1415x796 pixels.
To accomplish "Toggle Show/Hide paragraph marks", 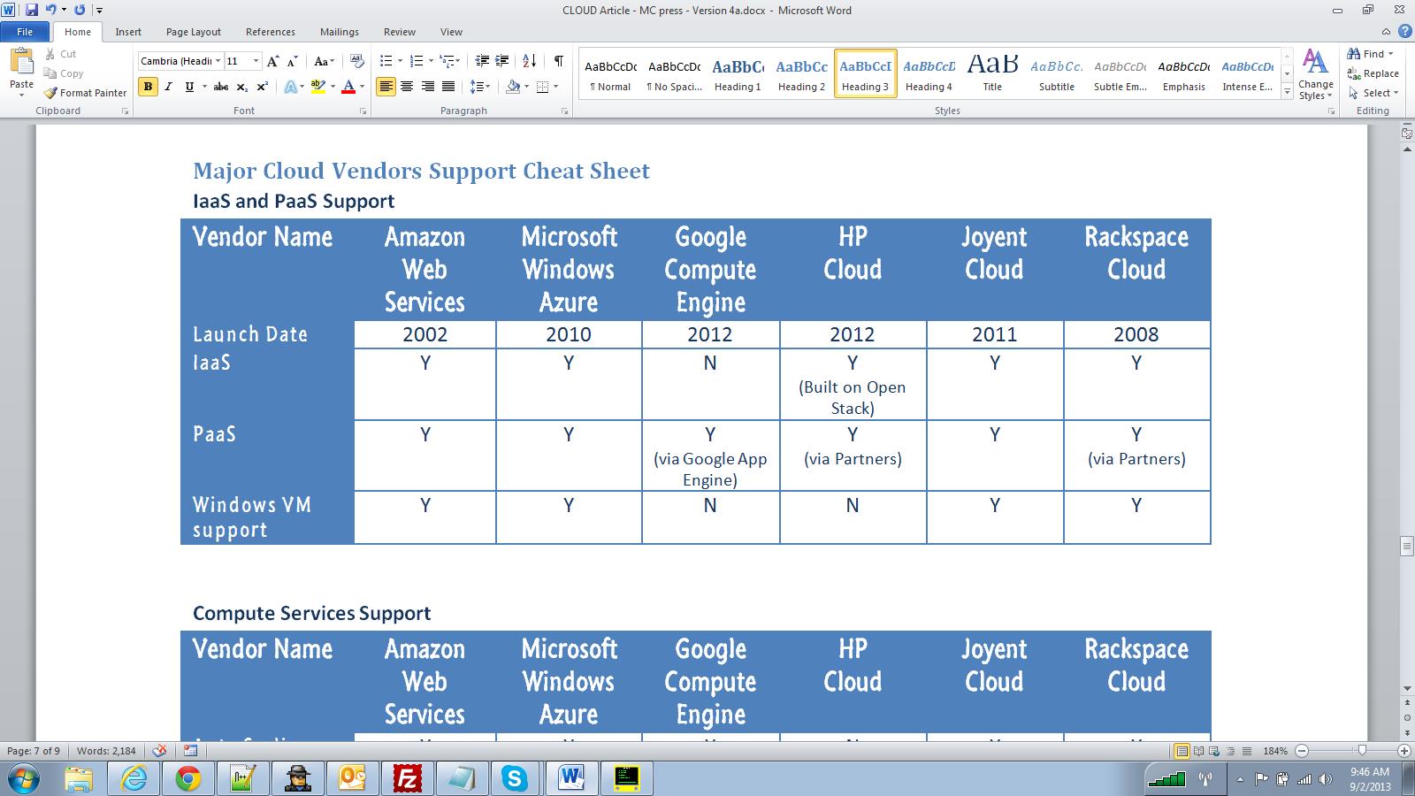I will [x=558, y=61].
